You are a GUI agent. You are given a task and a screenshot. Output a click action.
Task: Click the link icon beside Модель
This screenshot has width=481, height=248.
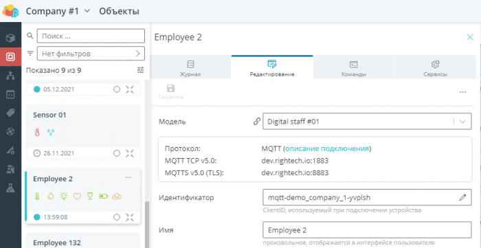257,122
